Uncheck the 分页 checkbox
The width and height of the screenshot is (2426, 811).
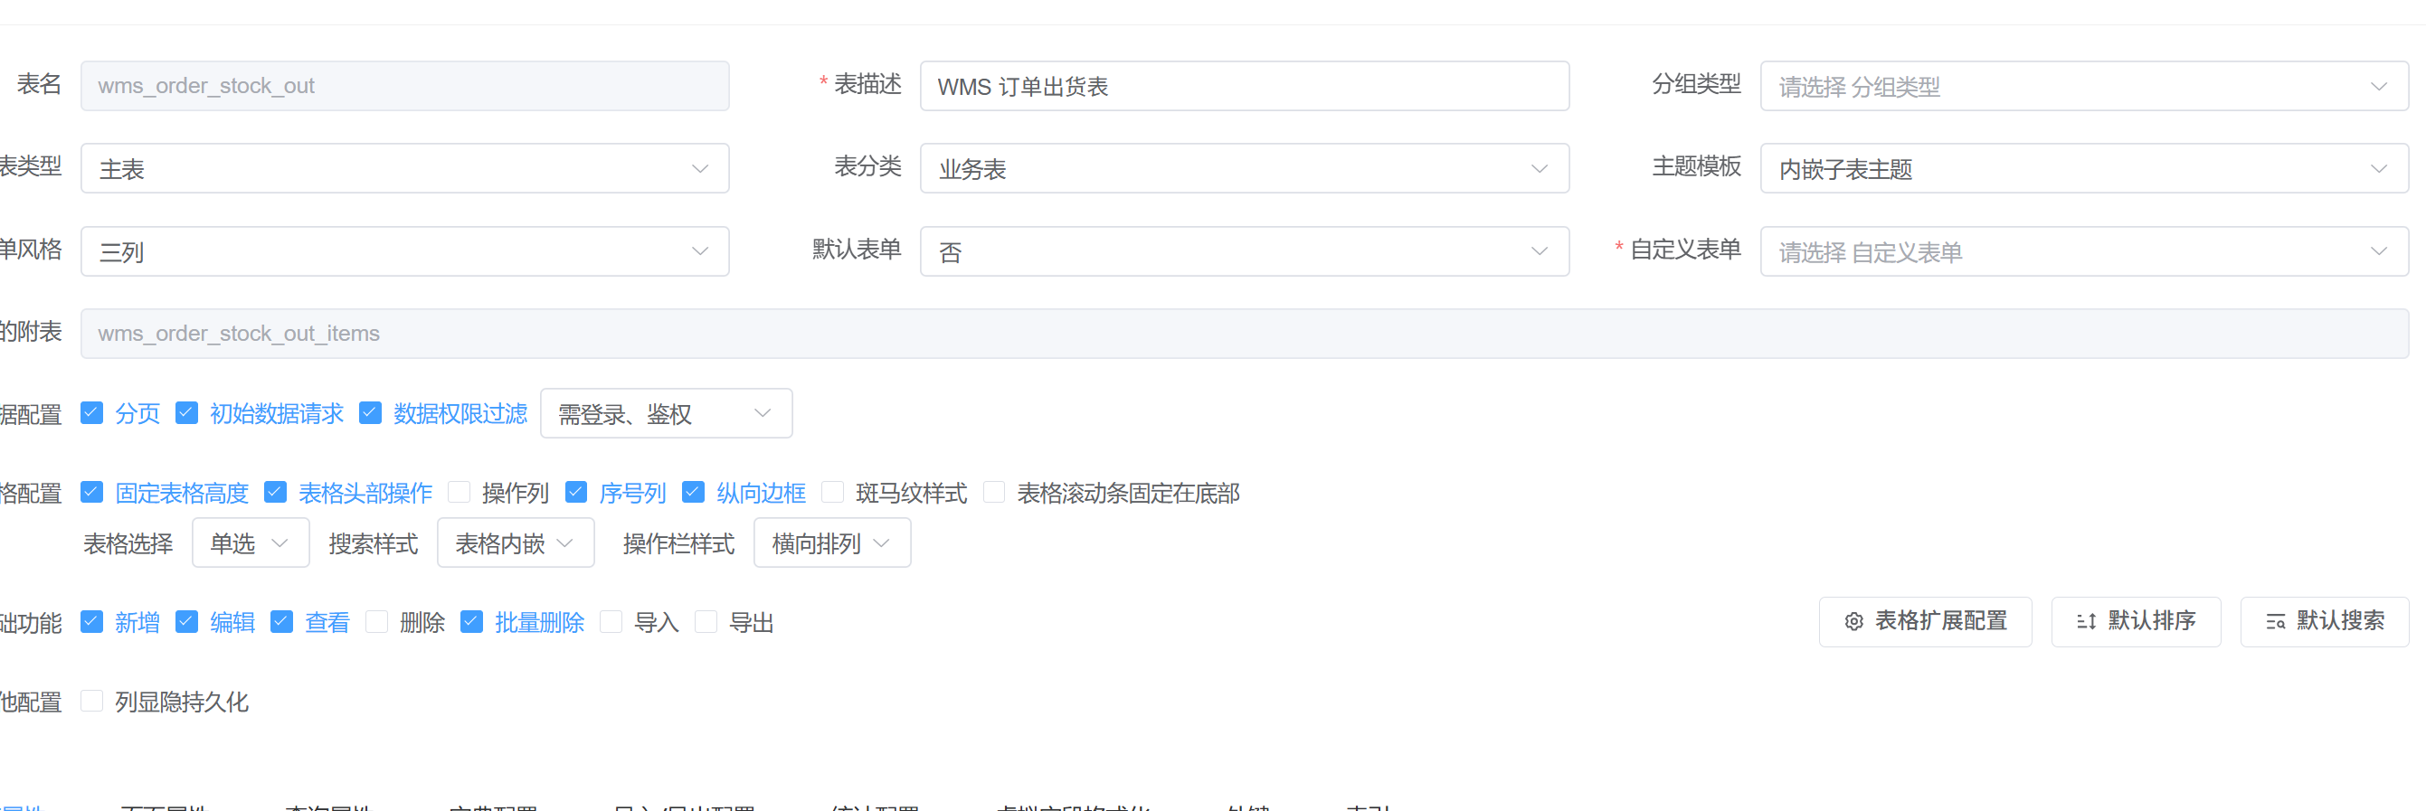[92, 413]
